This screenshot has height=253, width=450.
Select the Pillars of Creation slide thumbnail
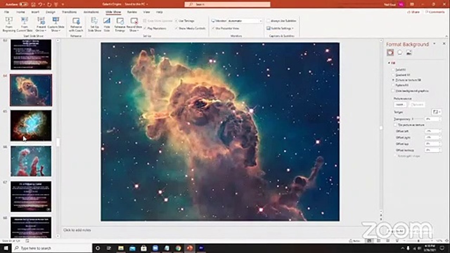click(31, 161)
